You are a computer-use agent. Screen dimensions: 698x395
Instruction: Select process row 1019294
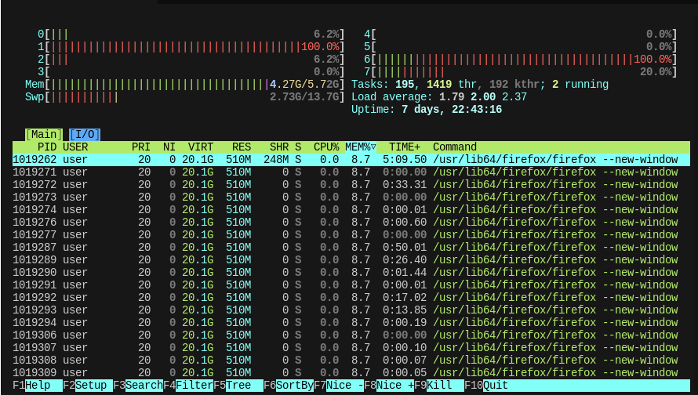click(x=351, y=322)
